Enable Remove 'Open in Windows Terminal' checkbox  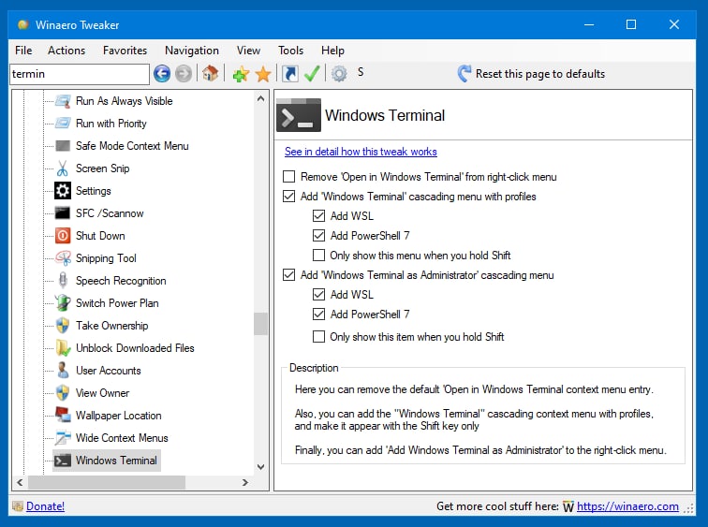[289, 176]
